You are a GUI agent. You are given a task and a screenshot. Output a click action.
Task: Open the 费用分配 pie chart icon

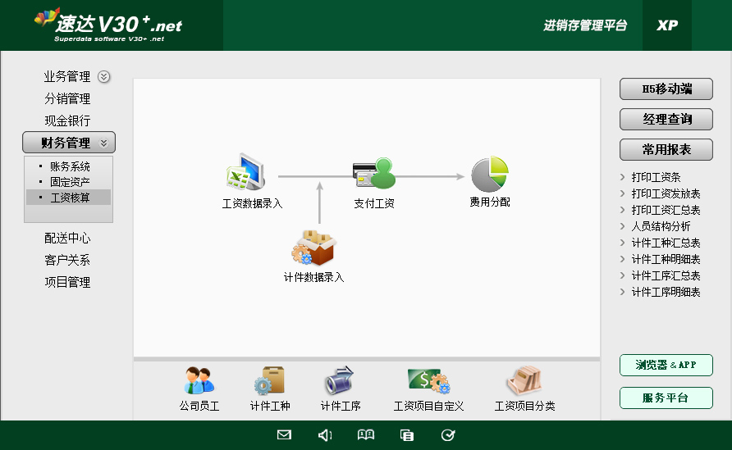point(490,175)
